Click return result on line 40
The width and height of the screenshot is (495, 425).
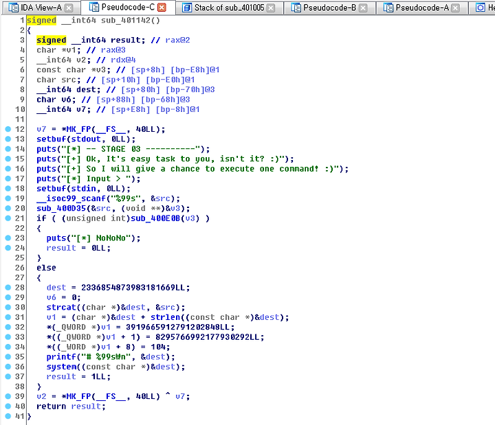pos(71,406)
